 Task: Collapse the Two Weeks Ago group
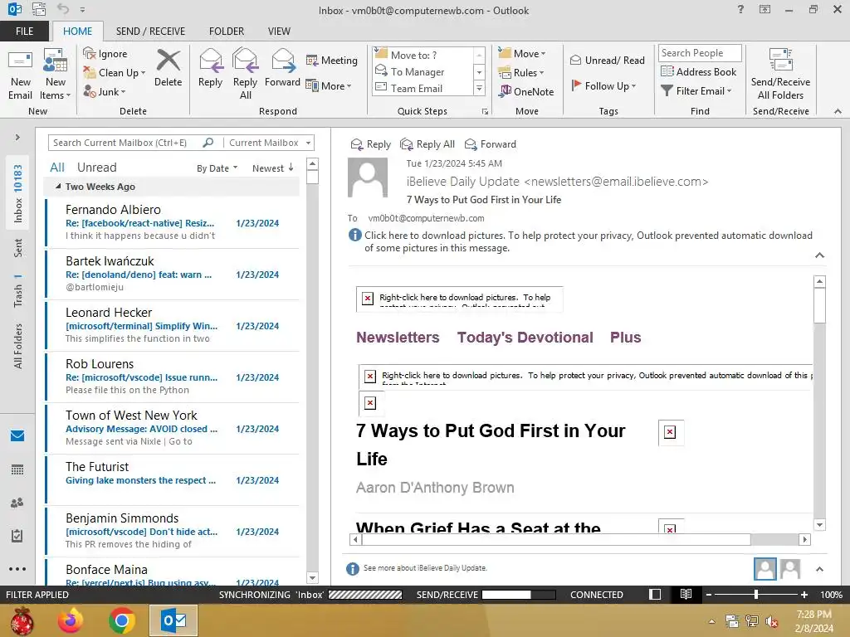point(58,187)
